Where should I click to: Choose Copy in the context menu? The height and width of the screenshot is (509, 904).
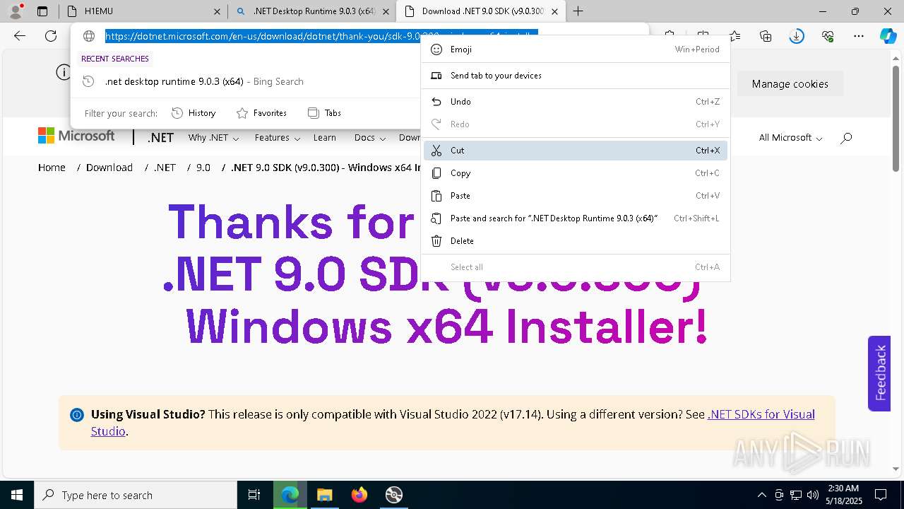pos(576,173)
